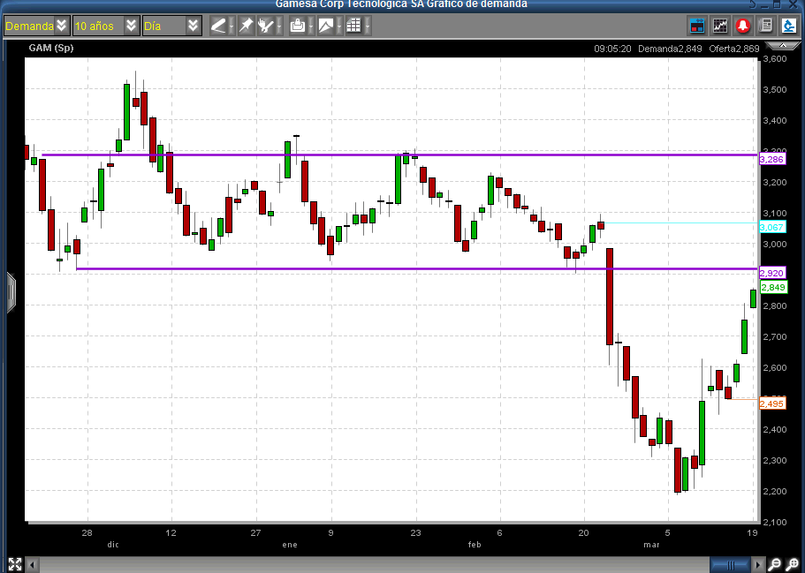Click the fullscreen expand arrows icon
Image resolution: width=805 pixels, height=573 pixels.
tap(15, 564)
